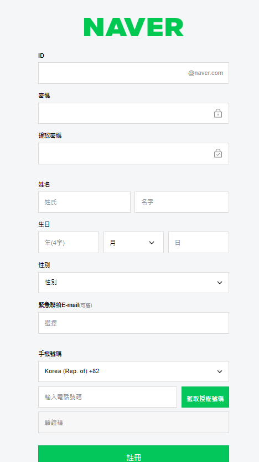The height and width of the screenshot is (462, 259).
Task: Open the 月 month dropdown
Action: click(133, 242)
